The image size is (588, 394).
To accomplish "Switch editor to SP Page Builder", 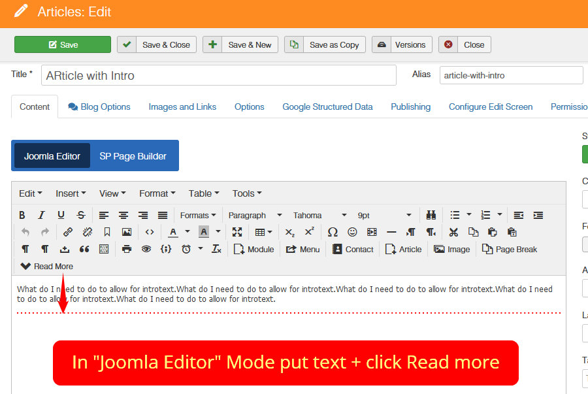I will [133, 156].
